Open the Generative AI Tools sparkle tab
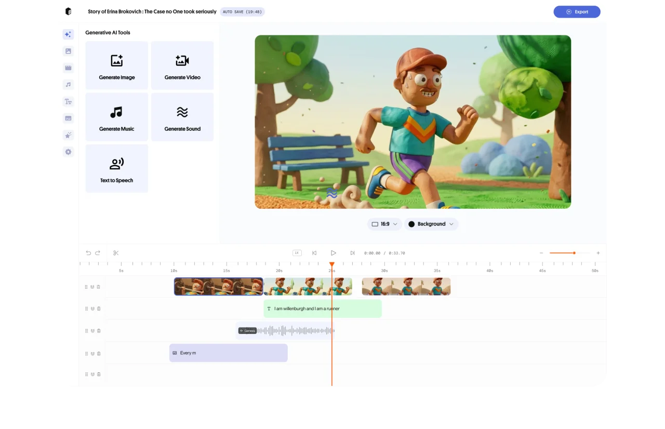This screenshot has height=429, width=665. click(68, 34)
